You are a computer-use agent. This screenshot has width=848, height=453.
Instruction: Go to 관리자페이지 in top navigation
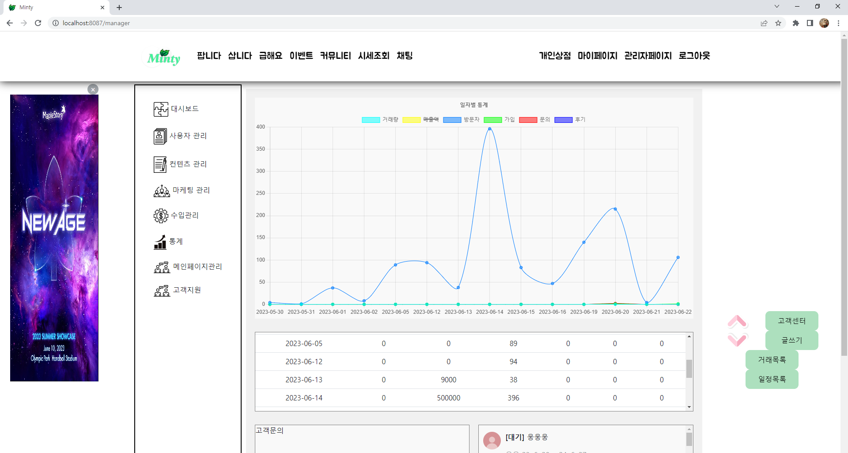pos(647,56)
